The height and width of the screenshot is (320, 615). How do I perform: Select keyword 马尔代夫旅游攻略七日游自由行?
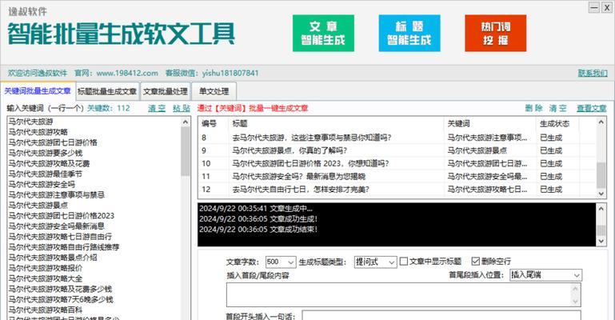(x=61, y=237)
